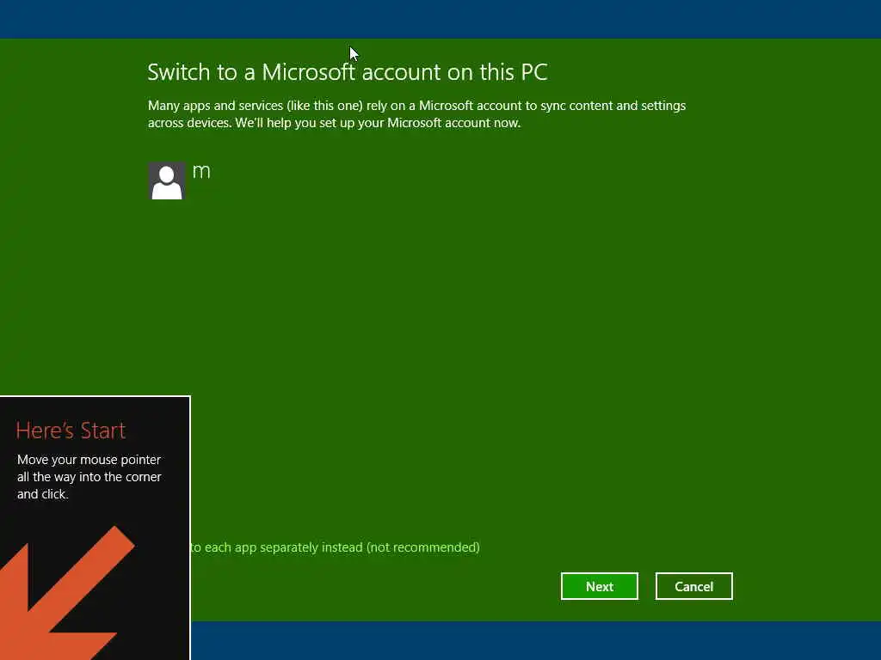Click the account name "m"
This screenshot has height=660, width=881.
point(201,171)
